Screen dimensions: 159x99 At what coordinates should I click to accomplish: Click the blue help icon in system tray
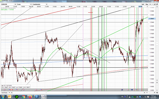click(x=125, y=96)
